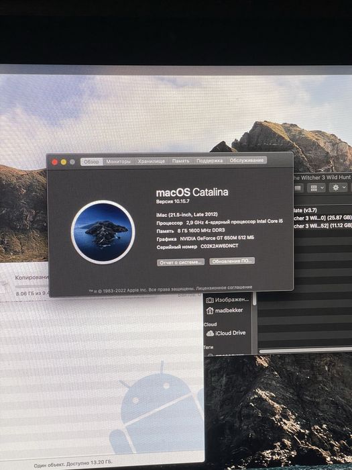
Task: Click the Память 8 ГБ 1600 MHz DDR3 line
Action: (190, 230)
